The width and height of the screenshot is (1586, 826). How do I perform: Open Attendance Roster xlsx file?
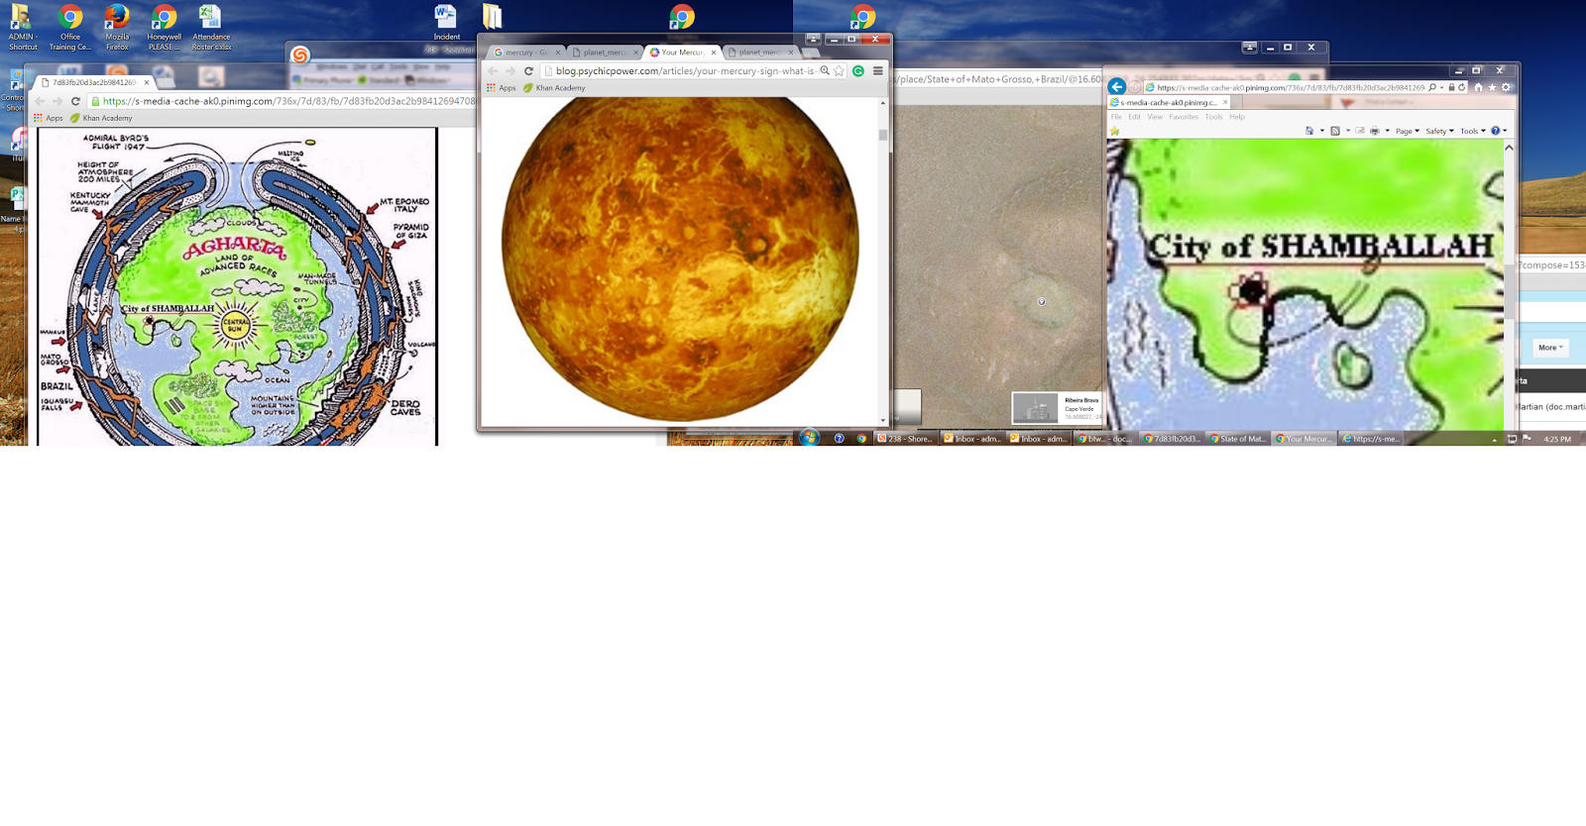point(211,27)
